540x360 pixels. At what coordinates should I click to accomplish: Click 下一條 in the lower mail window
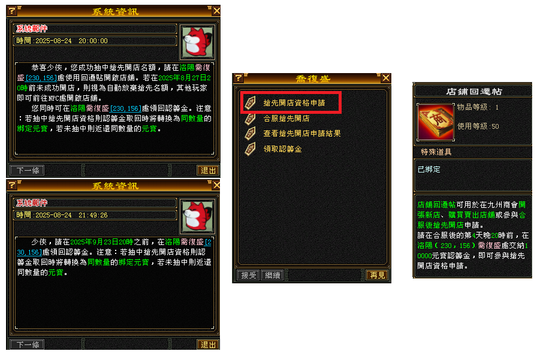tap(27, 344)
